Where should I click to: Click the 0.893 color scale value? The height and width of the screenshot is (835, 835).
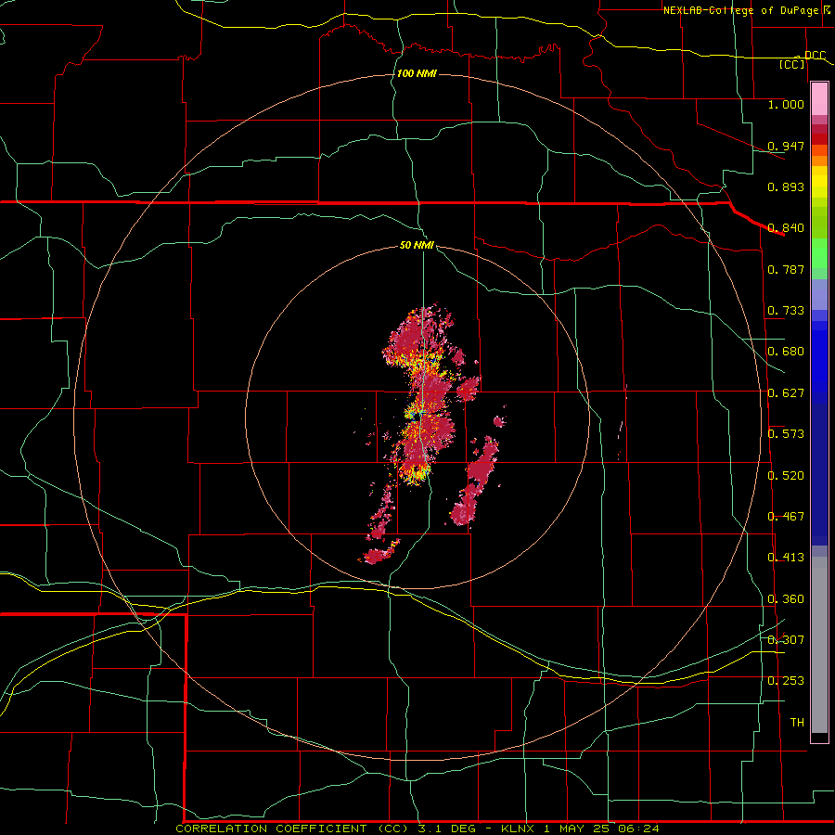[786, 186]
